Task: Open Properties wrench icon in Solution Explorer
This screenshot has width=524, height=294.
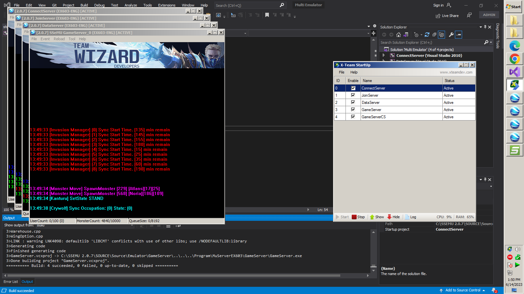Action: click(451, 35)
